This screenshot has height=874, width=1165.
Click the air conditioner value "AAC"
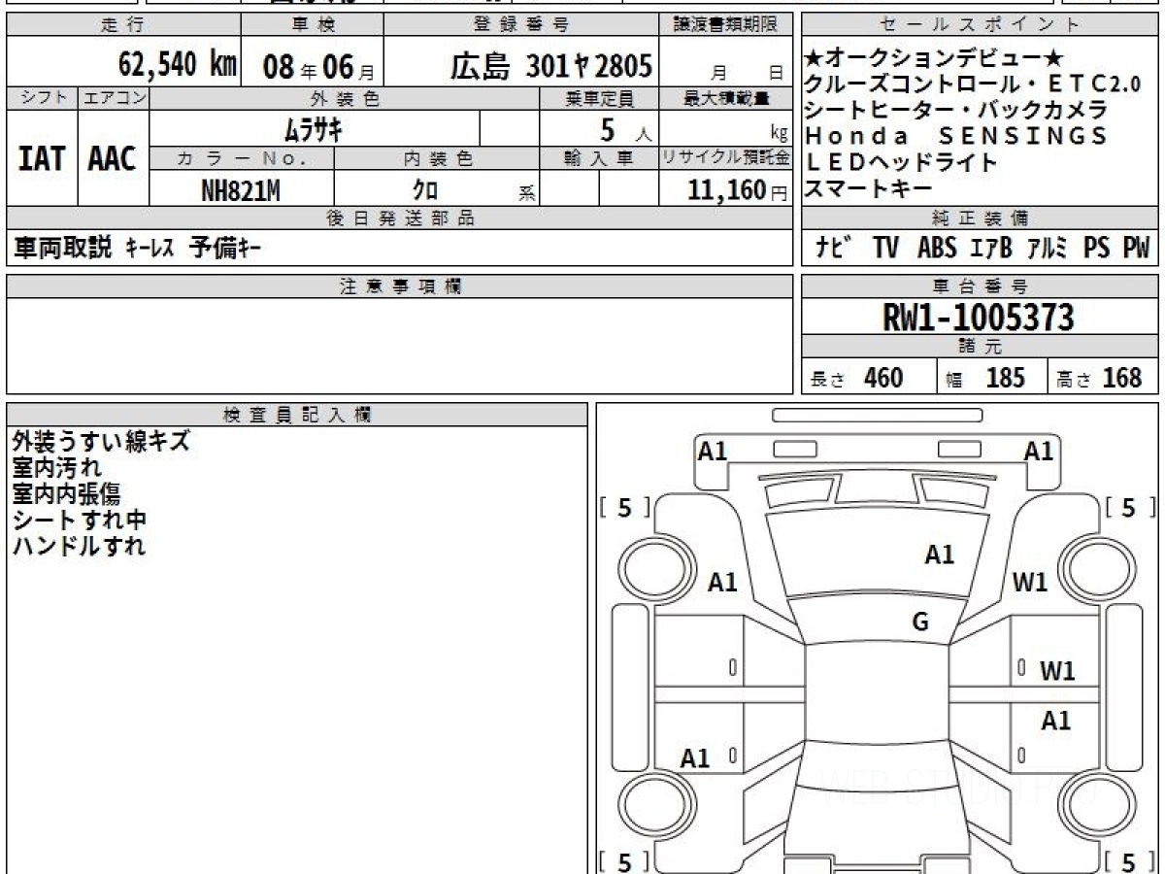pyautogui.click(x=113, y=159)
